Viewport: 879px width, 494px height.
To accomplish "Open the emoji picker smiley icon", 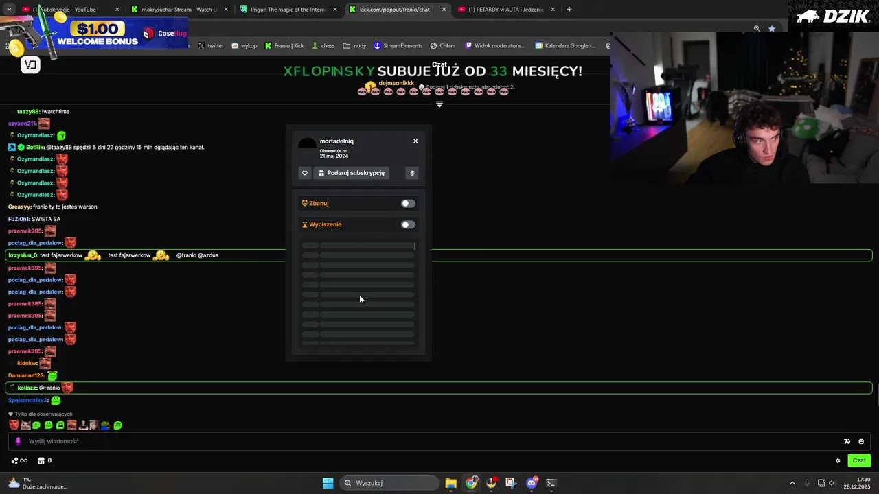I will (861, 442).
